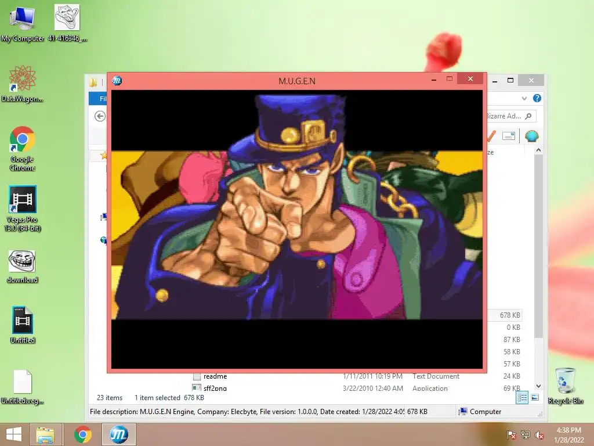The width and height of the screenshot is (594, 446).
Task: Click the readme date 1/11/2011 10:19 PM
Action: pyautogui.click(x=372, y=376)
